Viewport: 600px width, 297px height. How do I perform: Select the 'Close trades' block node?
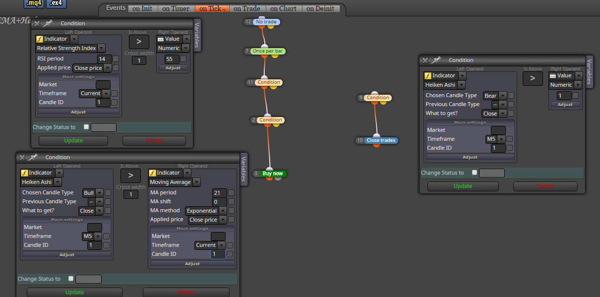coord(381,140)
